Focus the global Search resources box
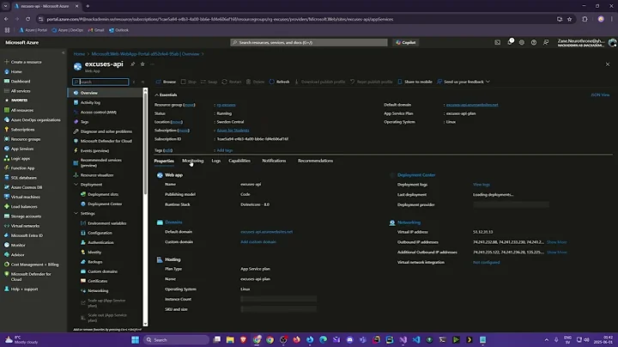Image resolution: width=618 pixels, height=347 pixels. click(309, 42)
